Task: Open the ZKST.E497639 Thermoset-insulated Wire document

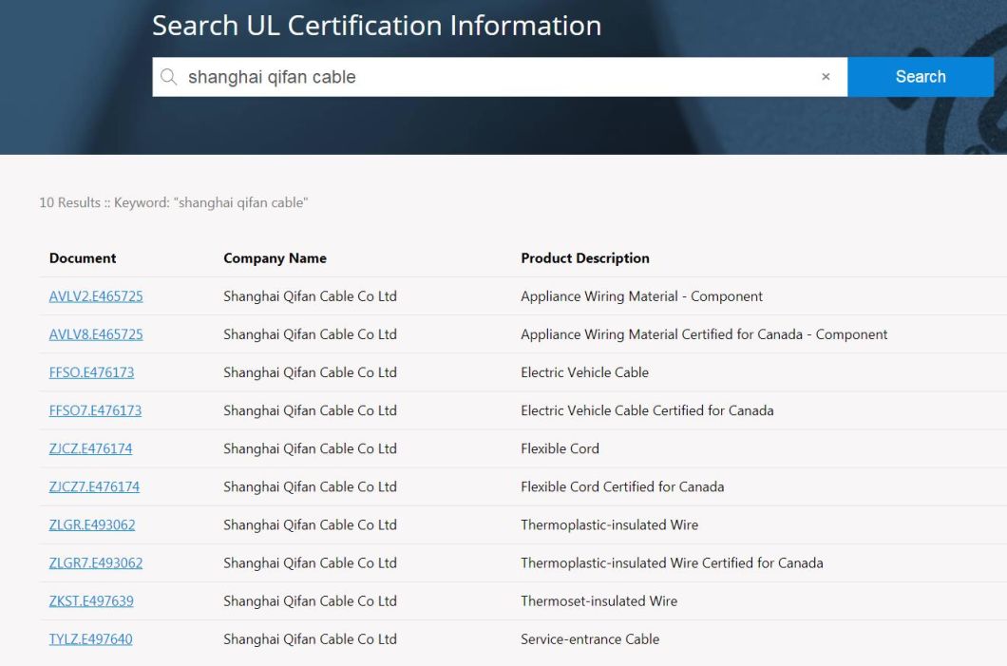Action: click(x=91, y=600)
